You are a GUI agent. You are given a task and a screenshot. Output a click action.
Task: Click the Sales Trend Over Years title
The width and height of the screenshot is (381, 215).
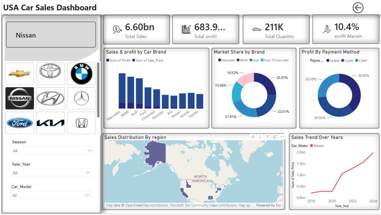pyautogui.click(x=317, y=137)
